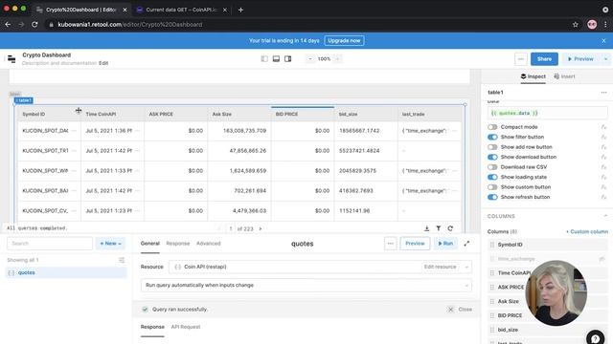
Task: Dismiss the trial banner
Action: coord(603,40)
